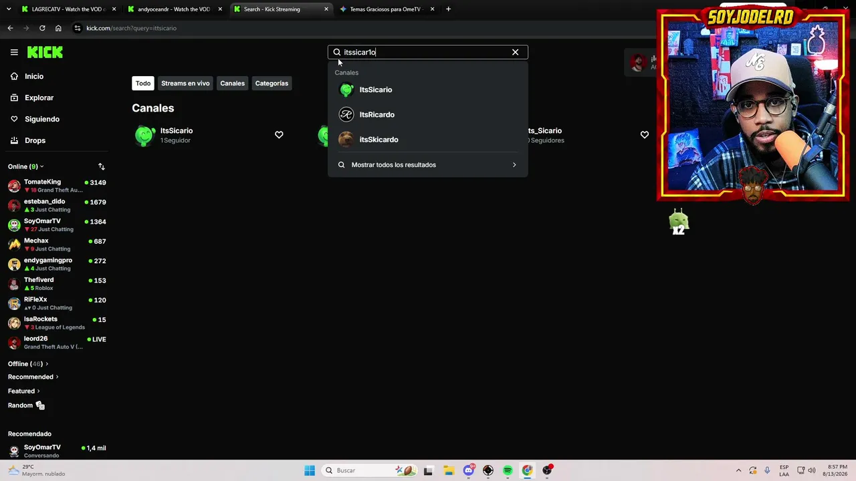Open Drops in the sidebar
This screenshot has height=481, width=856.
[35, 140]
